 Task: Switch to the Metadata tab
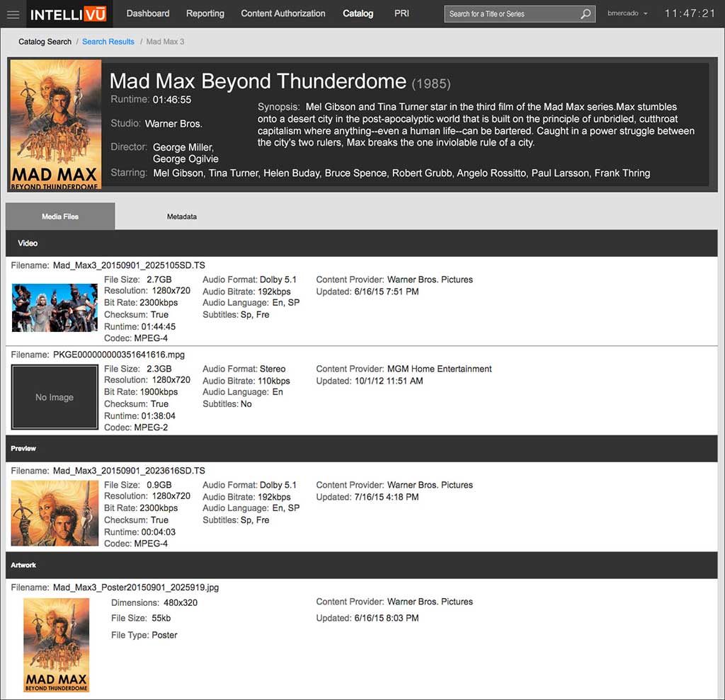(x=181, y=217)
